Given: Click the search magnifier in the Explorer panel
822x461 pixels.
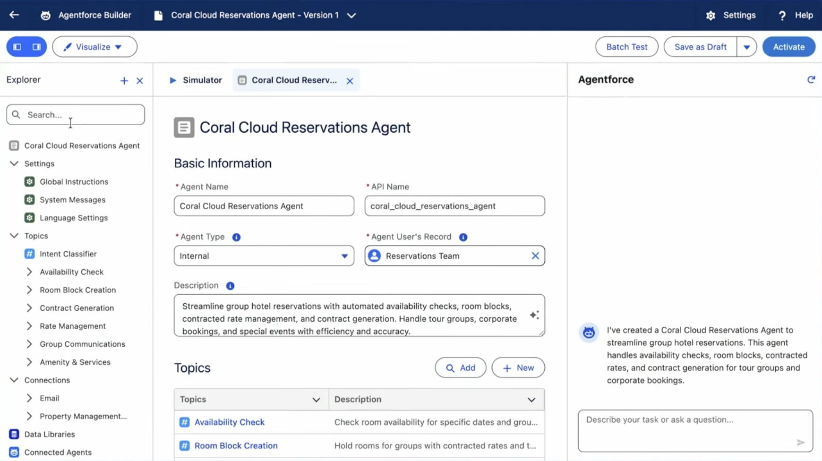Looking at the screenshot, I should (16, 114).
